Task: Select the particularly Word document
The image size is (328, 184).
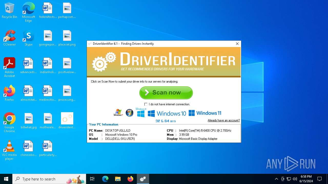Action: coord(48,149)
